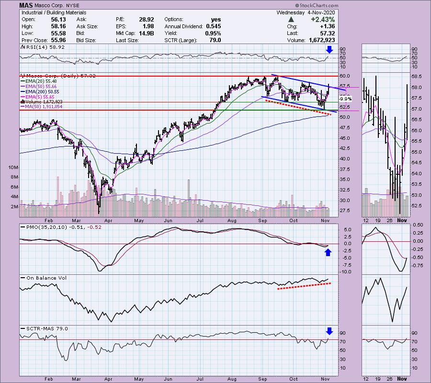Click the Annual Dividend value 0.545
Screen dimensions: 431x383
coord(213,26)
